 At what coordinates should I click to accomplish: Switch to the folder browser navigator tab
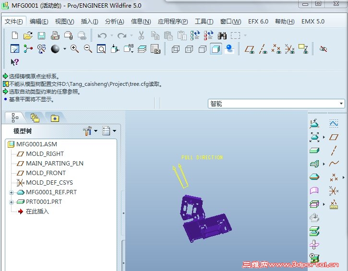tap(35, 118)
